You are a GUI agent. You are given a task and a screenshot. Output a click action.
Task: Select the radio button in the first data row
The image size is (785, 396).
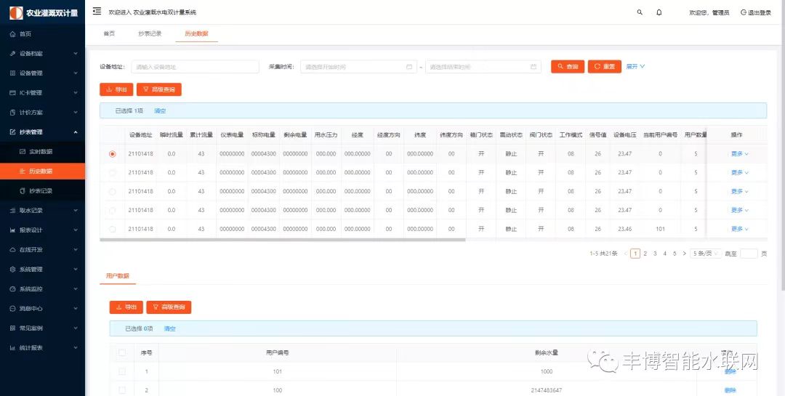click(x=112, y=154)
